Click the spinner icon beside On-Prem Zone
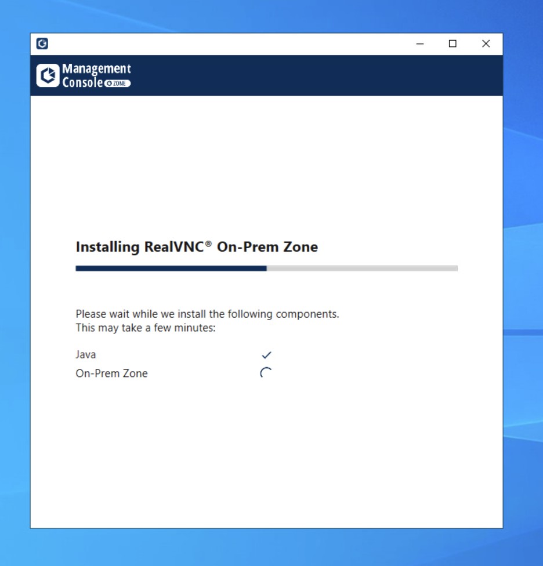543x566 pixels. (266, 373)
